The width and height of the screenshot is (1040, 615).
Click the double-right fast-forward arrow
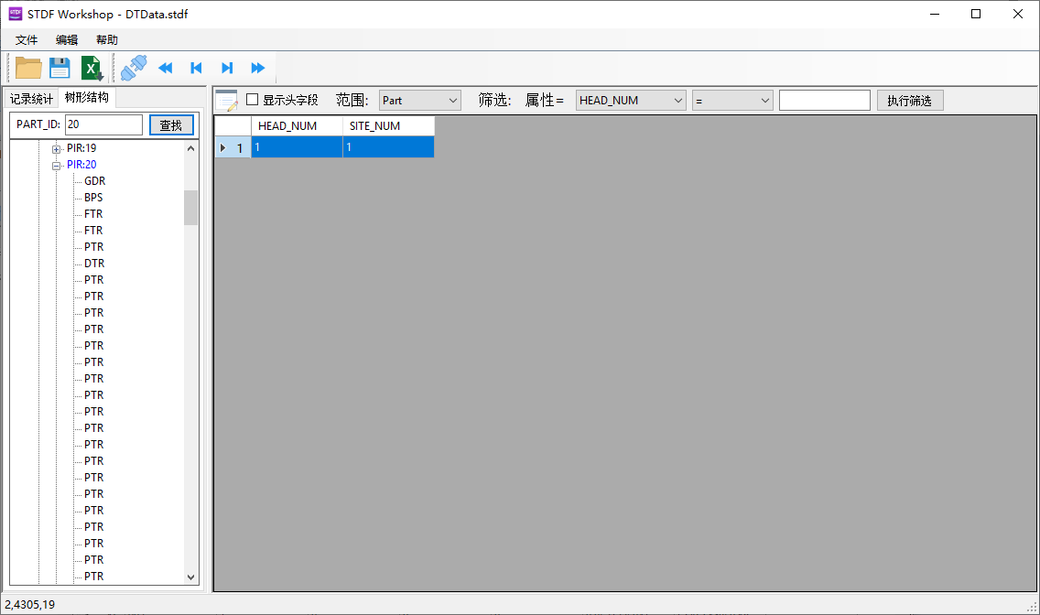pos(258,68)
